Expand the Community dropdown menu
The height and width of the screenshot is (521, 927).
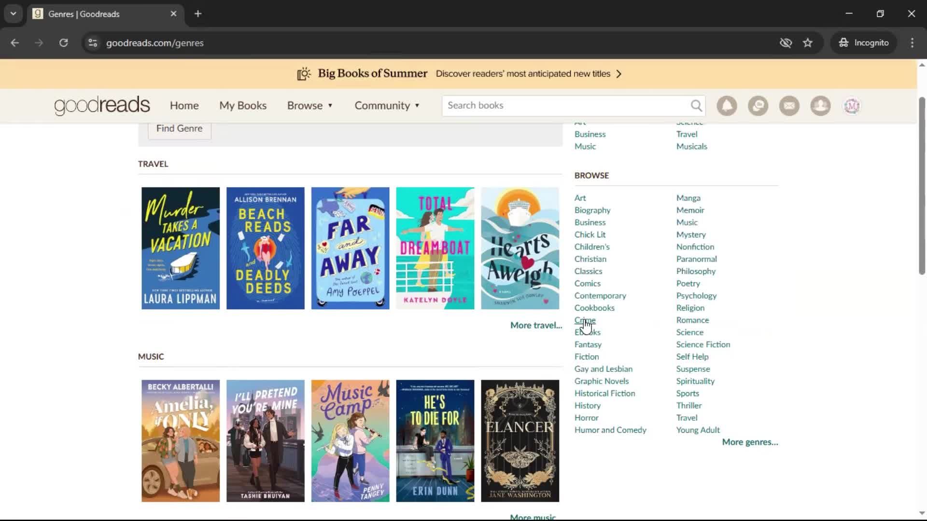point(387,106)
